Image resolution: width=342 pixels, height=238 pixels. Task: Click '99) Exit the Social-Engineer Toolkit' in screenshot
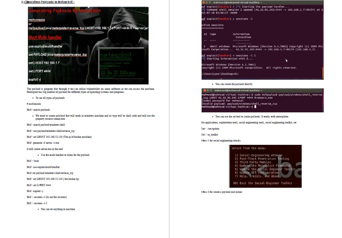[263, 183]
